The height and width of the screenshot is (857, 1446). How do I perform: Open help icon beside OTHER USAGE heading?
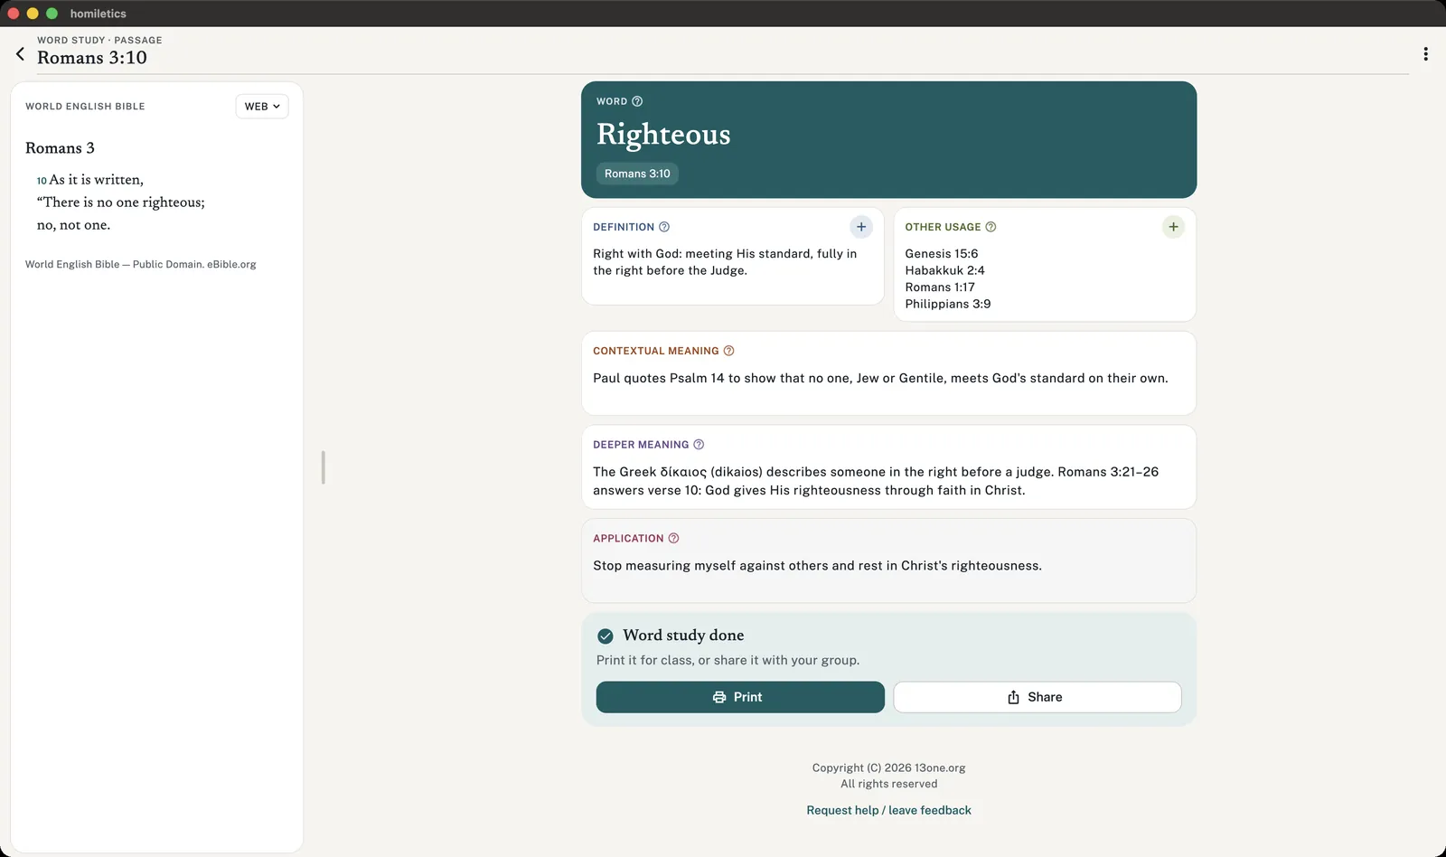[x=991, y=227]
